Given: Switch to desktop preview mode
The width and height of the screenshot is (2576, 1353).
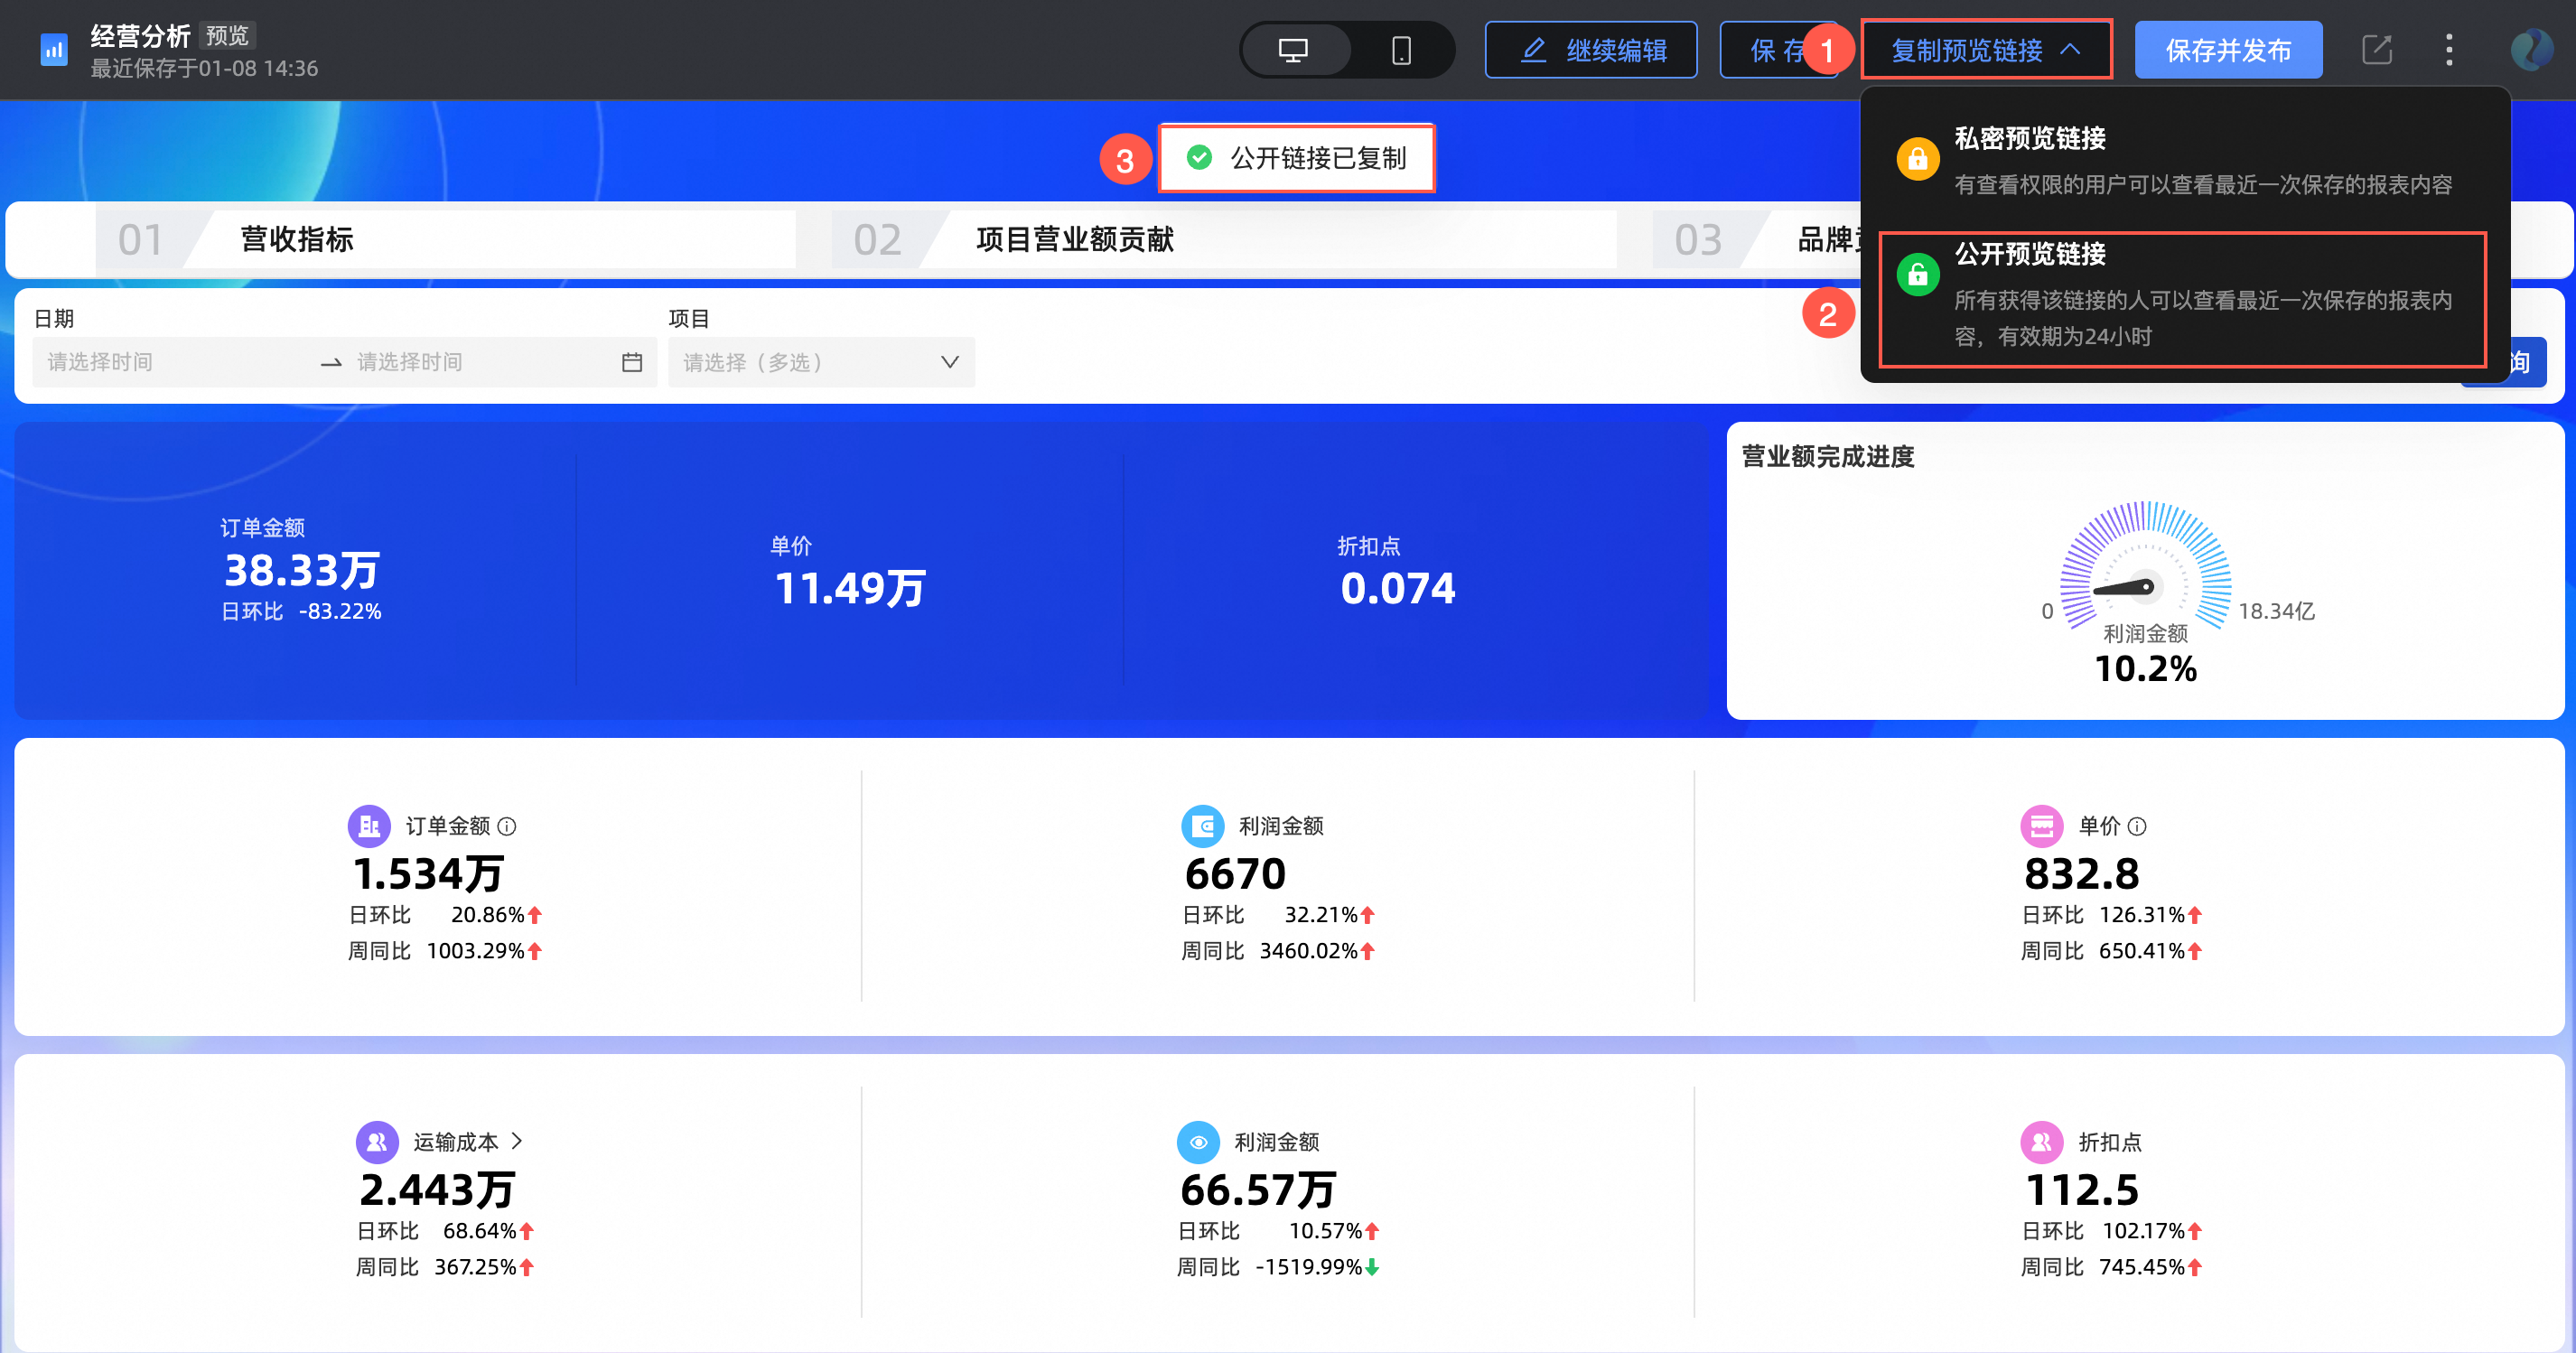Looking at the screenshot, I should point(1293,50).
